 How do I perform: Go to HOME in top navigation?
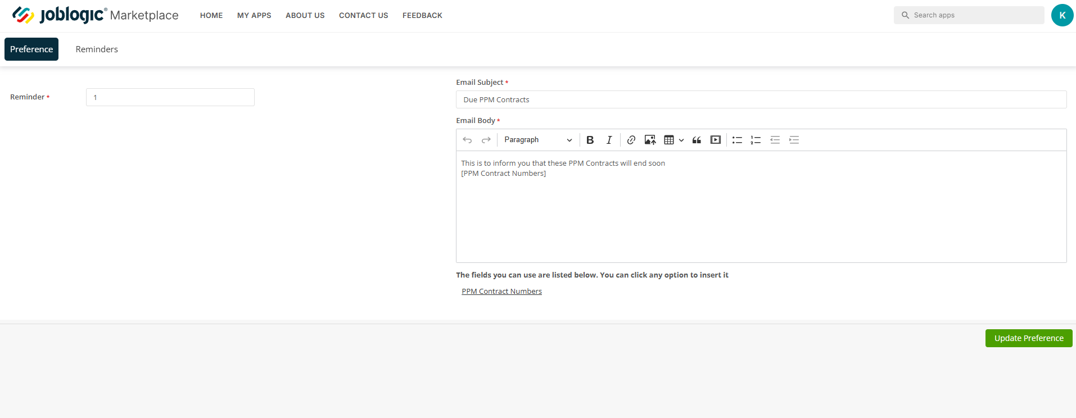211,16
